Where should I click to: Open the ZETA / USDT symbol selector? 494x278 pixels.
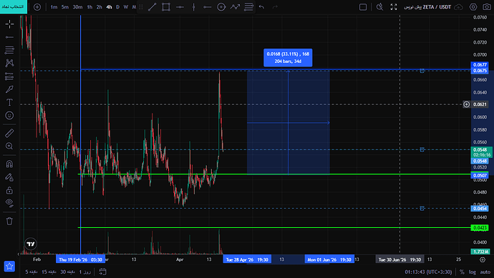[x=427, y=7]
